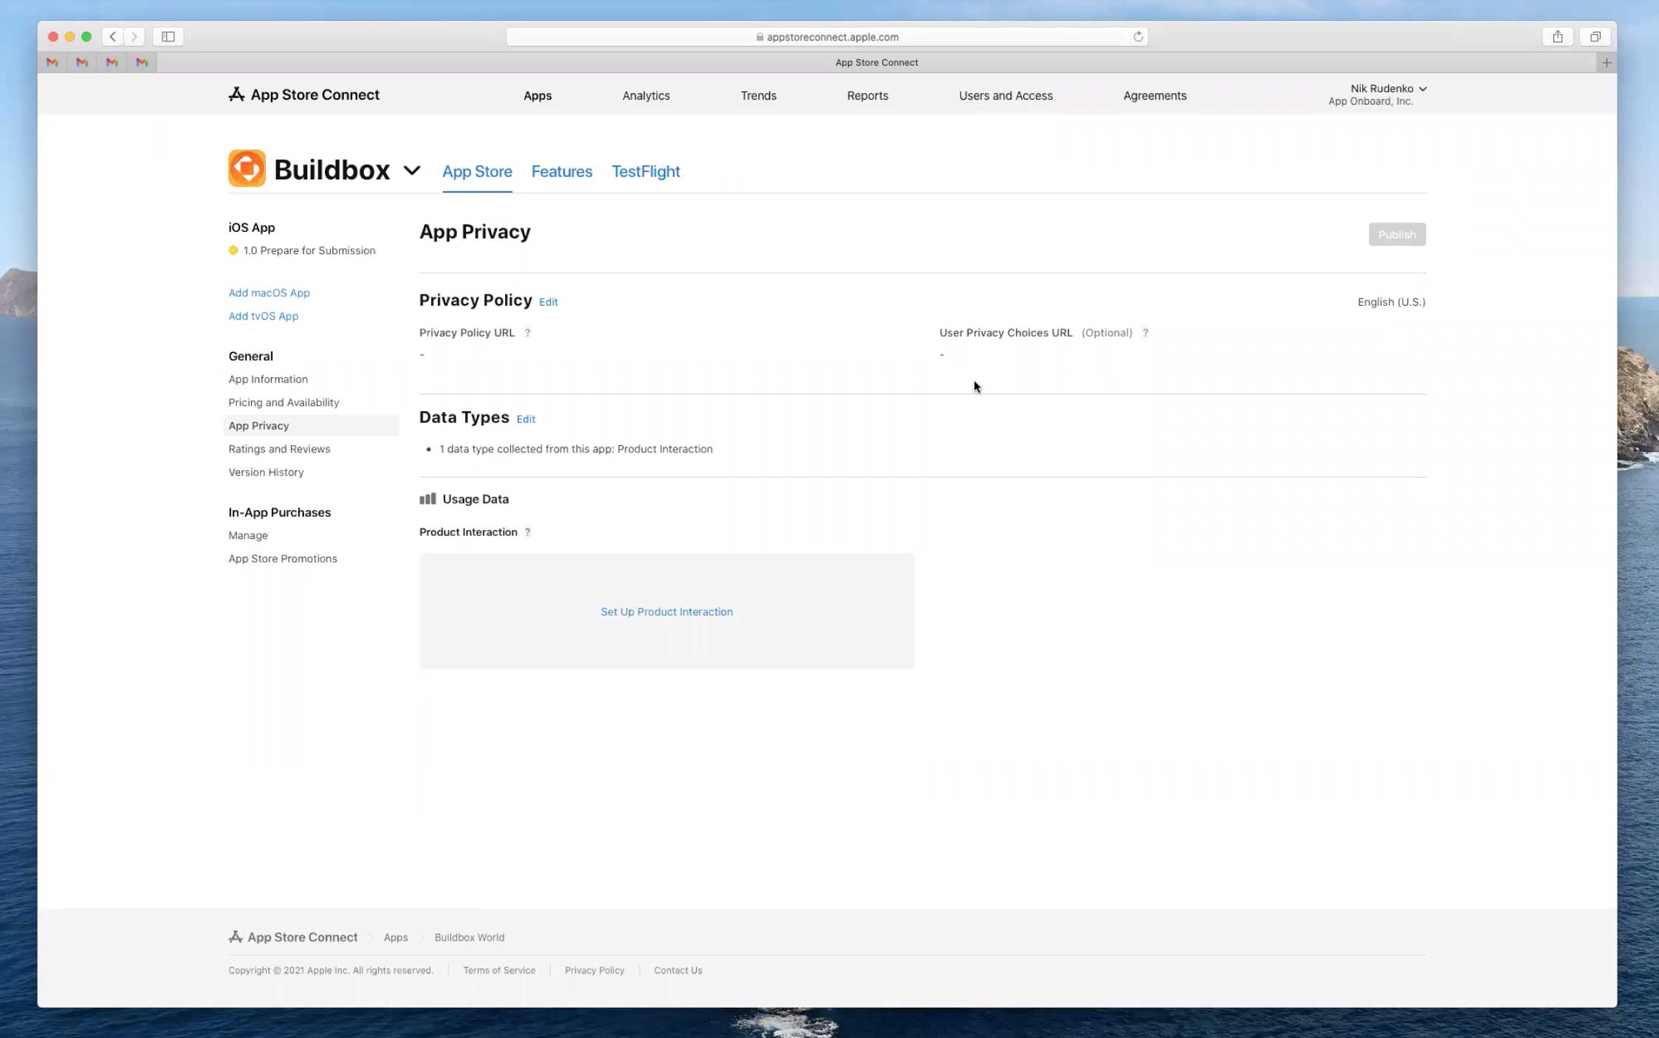This screenshot has width=1659, height=1038.
Task: Click Add tvOS App link
Action: 263,316
